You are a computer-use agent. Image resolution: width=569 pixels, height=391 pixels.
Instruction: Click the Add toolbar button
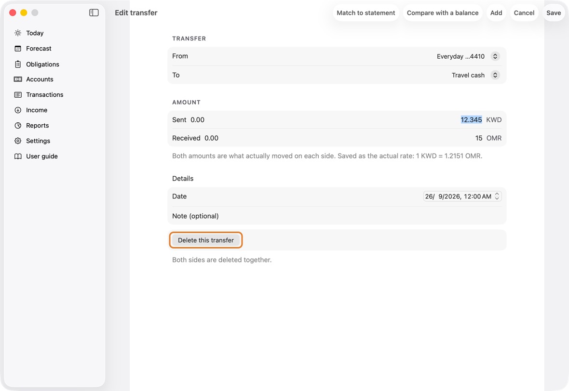point(496,13)
